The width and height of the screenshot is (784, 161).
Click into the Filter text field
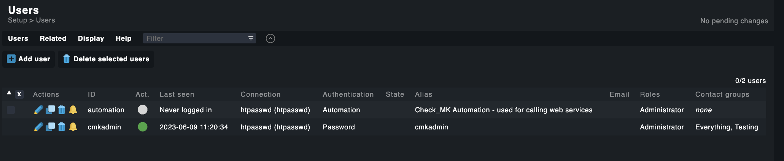[194, 38]
